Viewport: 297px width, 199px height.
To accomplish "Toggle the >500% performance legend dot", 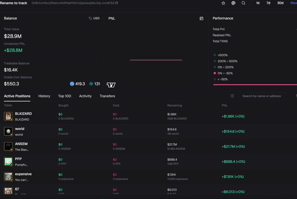I will tap(214, 55).
